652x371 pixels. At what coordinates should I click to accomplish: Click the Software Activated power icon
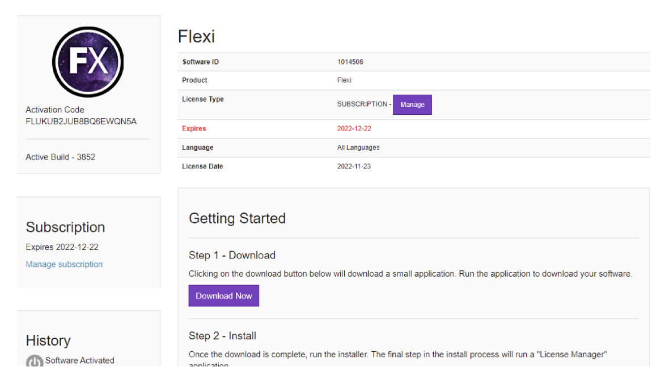click(x=35, y=361)
